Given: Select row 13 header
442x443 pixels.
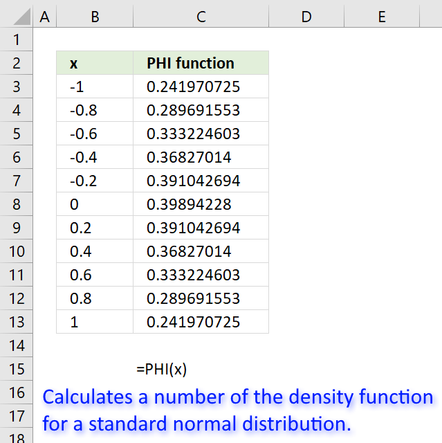Looking at the screenshot, I should click(17, 322).
